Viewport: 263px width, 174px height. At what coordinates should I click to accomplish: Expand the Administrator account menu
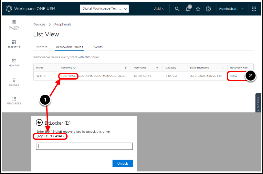click(231, 9)
